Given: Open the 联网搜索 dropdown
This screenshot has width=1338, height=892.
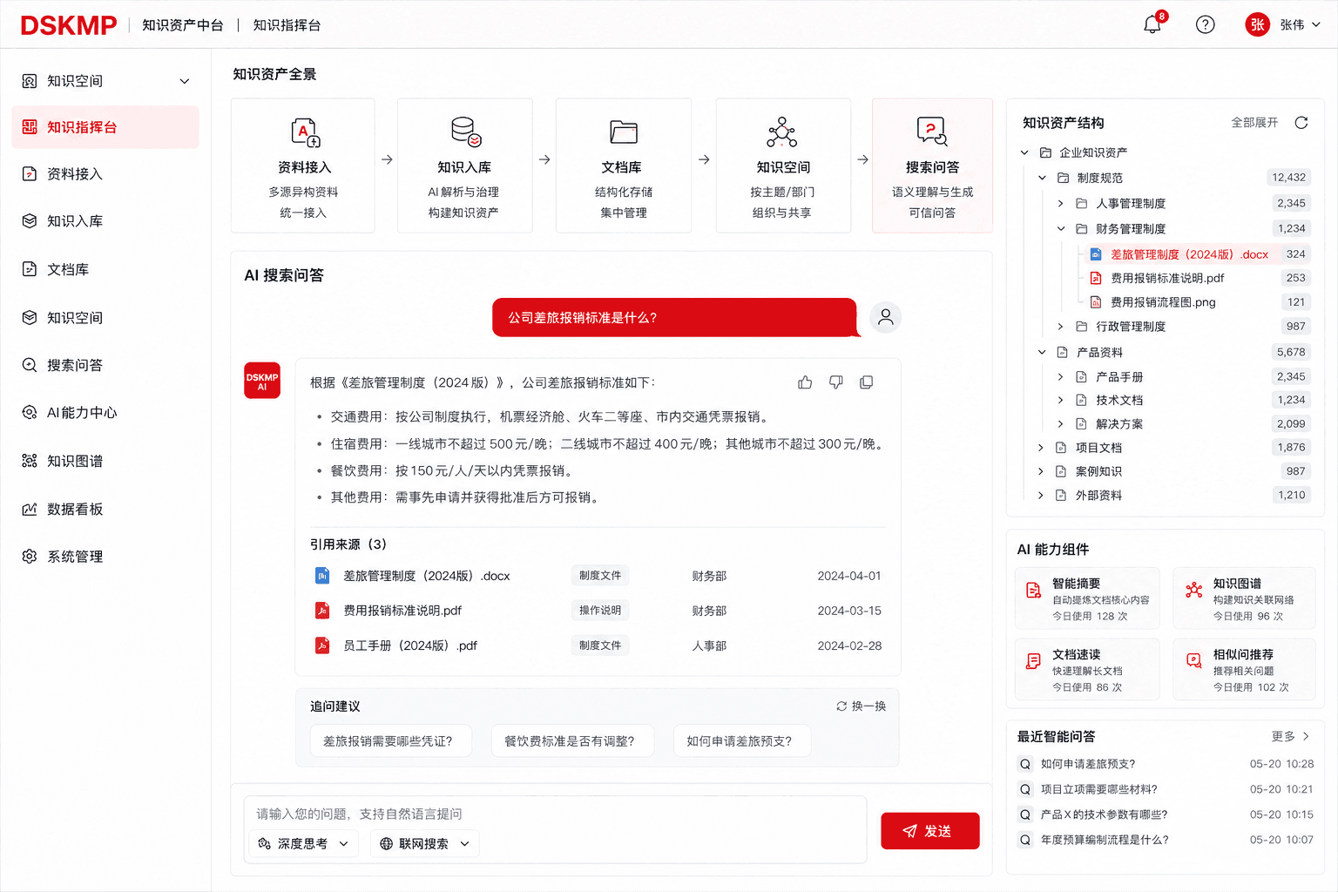Looking at the screenshot, I should click(425, 843).
